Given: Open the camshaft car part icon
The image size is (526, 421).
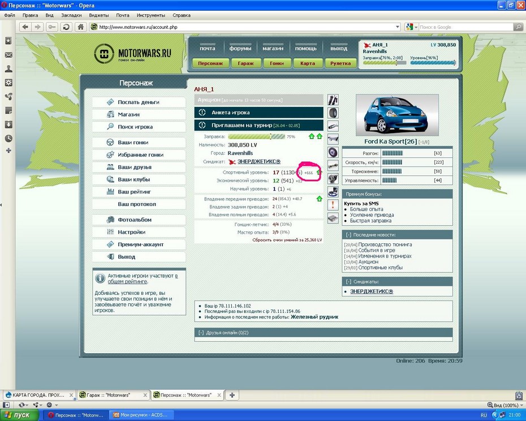Looking at the screenshot, I should tap(333, 165).
